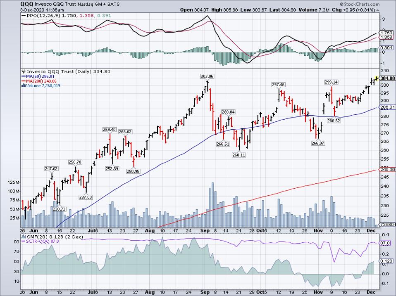The image size is (396, 296).
Task: Click the 249.06 MA(200) tag on the right axis
Action: (387, 169)
